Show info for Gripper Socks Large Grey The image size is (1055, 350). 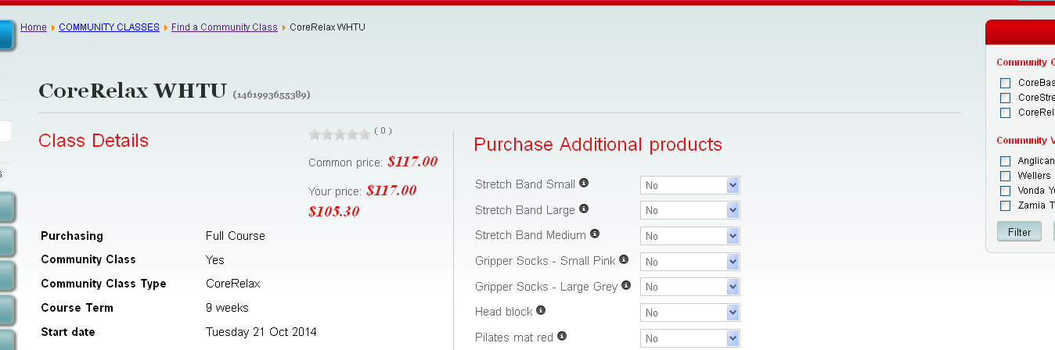point(626,285)
